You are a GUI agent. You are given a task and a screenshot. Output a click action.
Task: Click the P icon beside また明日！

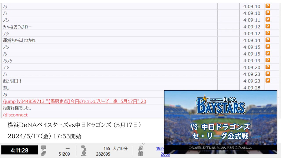tap(268, 81)
